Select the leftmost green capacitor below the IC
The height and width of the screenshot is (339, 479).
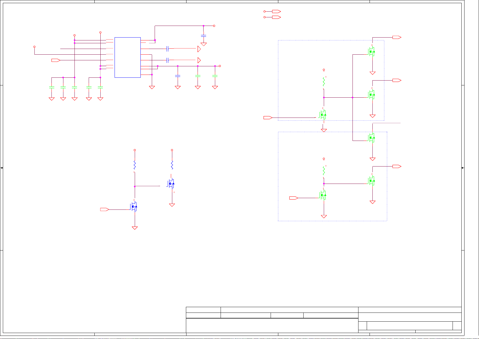[52, 87]
